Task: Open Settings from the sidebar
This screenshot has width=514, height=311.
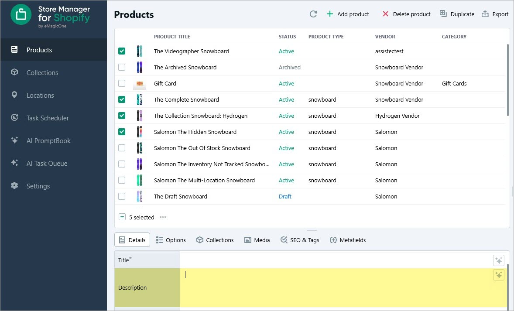Action: coord(38,186)
